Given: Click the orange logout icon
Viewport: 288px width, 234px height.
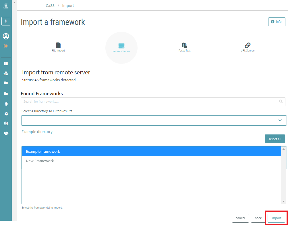Looking at the screenshot, I should 6,46.
